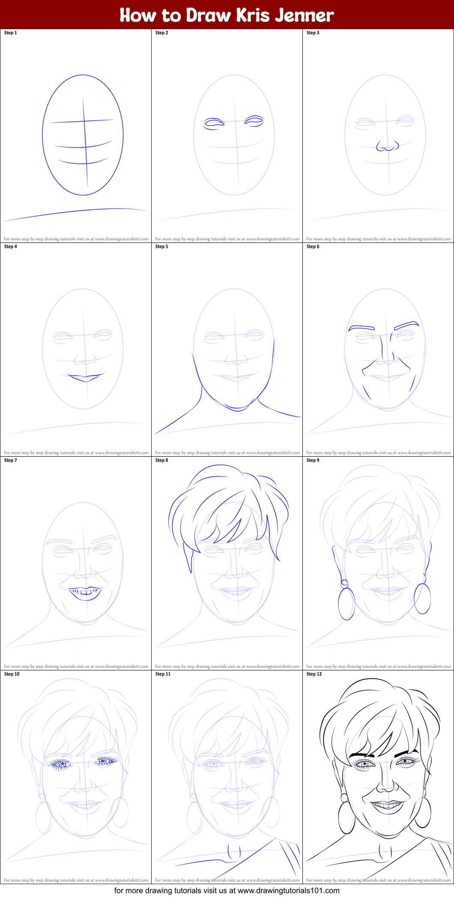Select the Step 4 mouth drawing panel

[76, 350]
